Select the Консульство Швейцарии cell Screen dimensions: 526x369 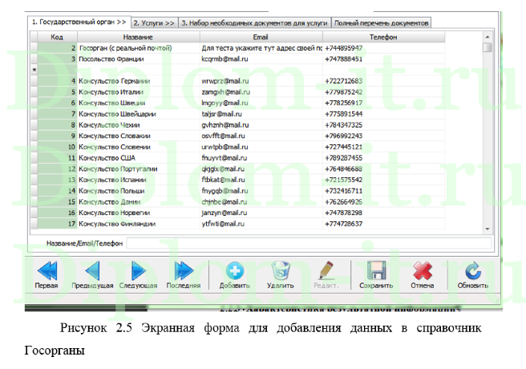click(139, 114)
